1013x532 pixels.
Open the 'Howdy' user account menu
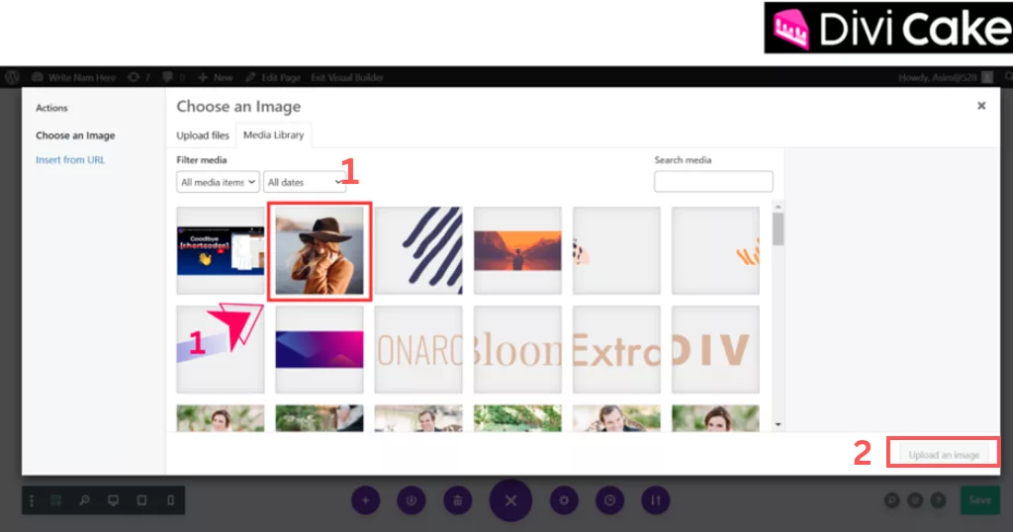tap(945, 77)
